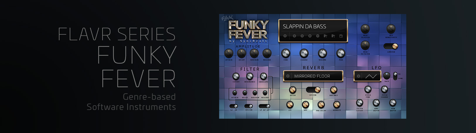Image resolution: width=476 pixels, height=133 pixels.
Task: Click the Reverb LPF knob
Action: coord(290,105)
